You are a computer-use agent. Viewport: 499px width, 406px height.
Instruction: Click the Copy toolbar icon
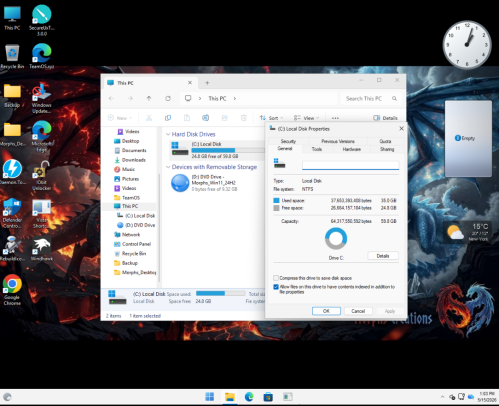click(x=168, y=118)
